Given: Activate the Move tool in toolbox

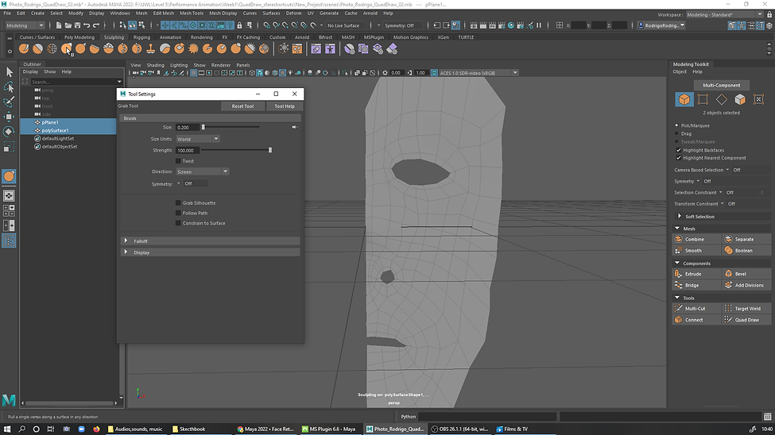Looking at the screenshot, I should [x=9, y=117].
